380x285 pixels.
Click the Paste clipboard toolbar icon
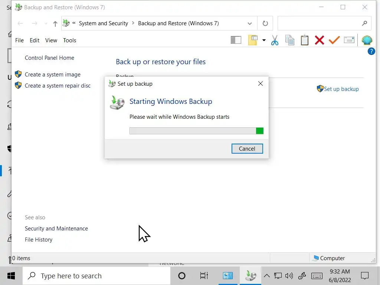point(305,40)
